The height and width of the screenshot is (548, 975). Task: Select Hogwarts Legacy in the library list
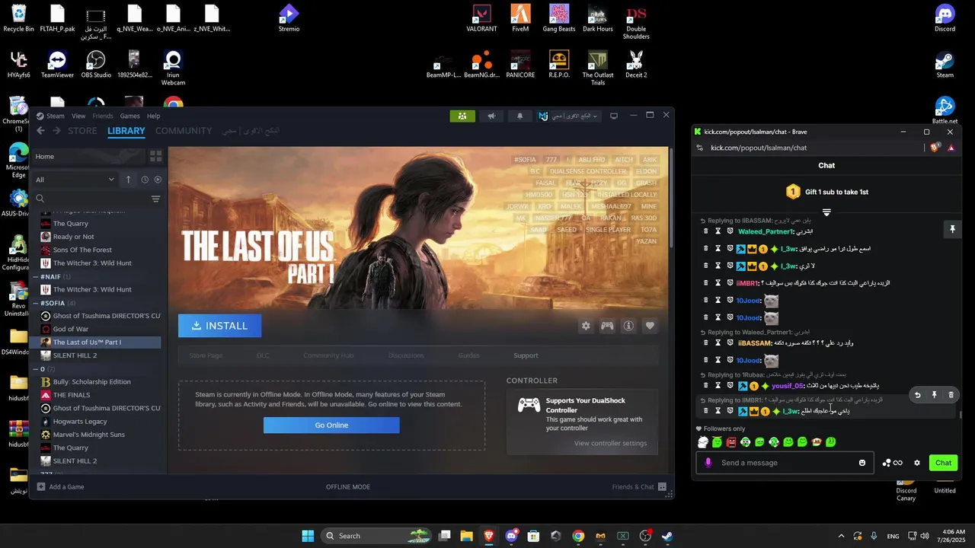[100, 422]
